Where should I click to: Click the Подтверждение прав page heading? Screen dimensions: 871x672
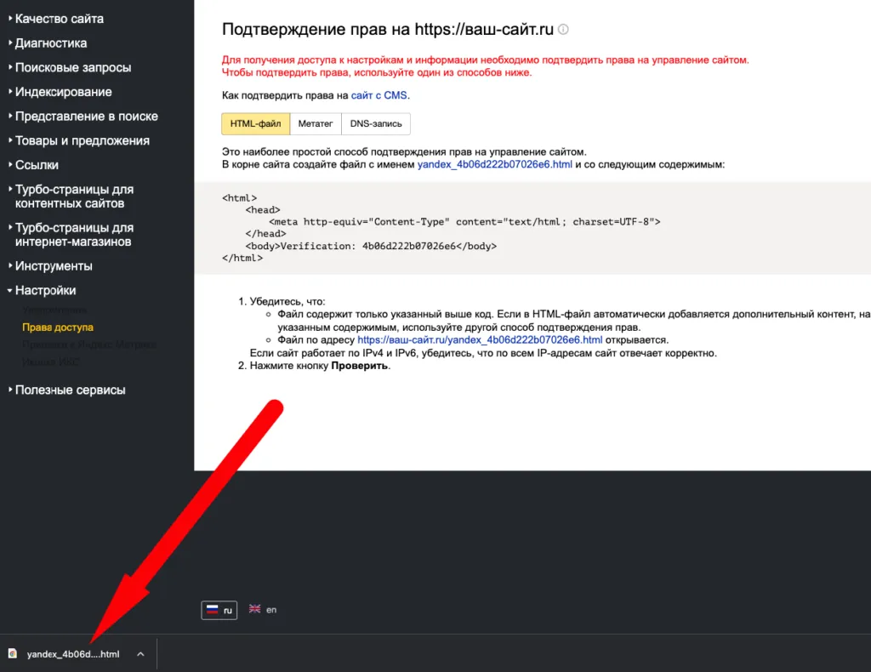coord(388,29)
